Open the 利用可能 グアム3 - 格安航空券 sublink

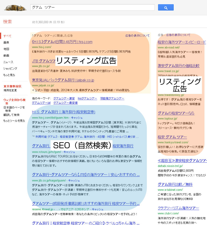click(x=87, y=137)
